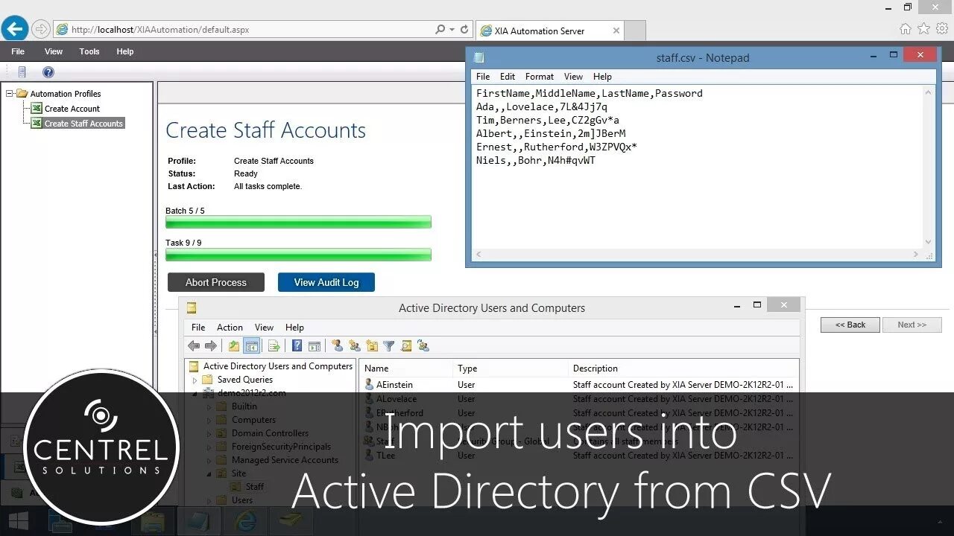This screenshot has height=536, width=954.
Task: Click Notepad horizontal scrollbar right arrow
Action: tap(916, 255)
